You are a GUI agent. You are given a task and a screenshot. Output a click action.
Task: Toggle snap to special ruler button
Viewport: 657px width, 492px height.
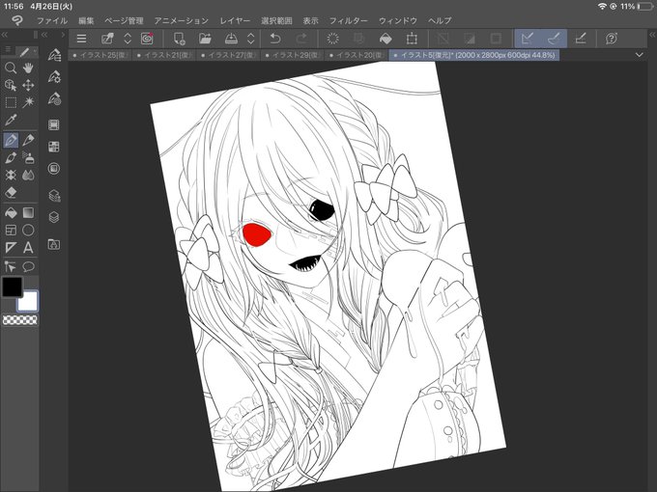(554, 39)
